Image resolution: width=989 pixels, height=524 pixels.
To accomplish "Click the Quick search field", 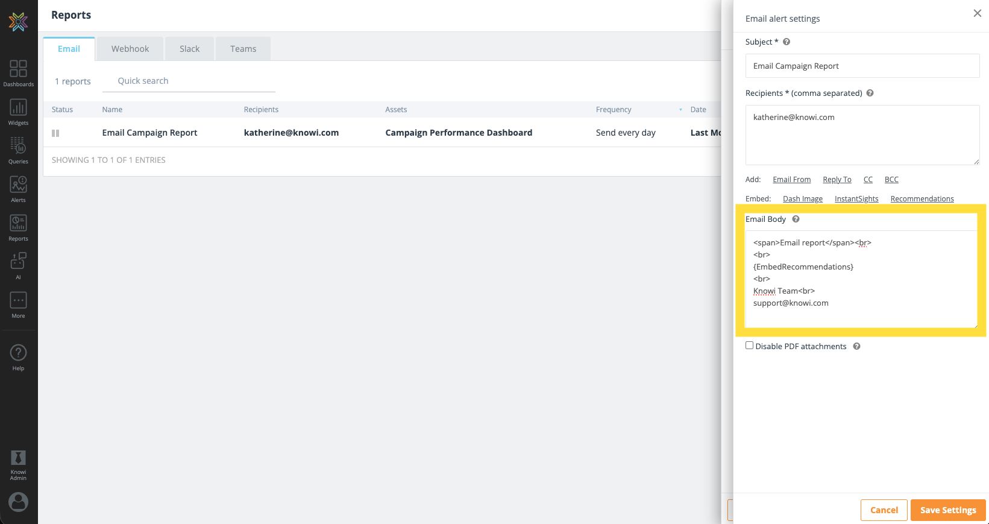I will coord(189,81).
